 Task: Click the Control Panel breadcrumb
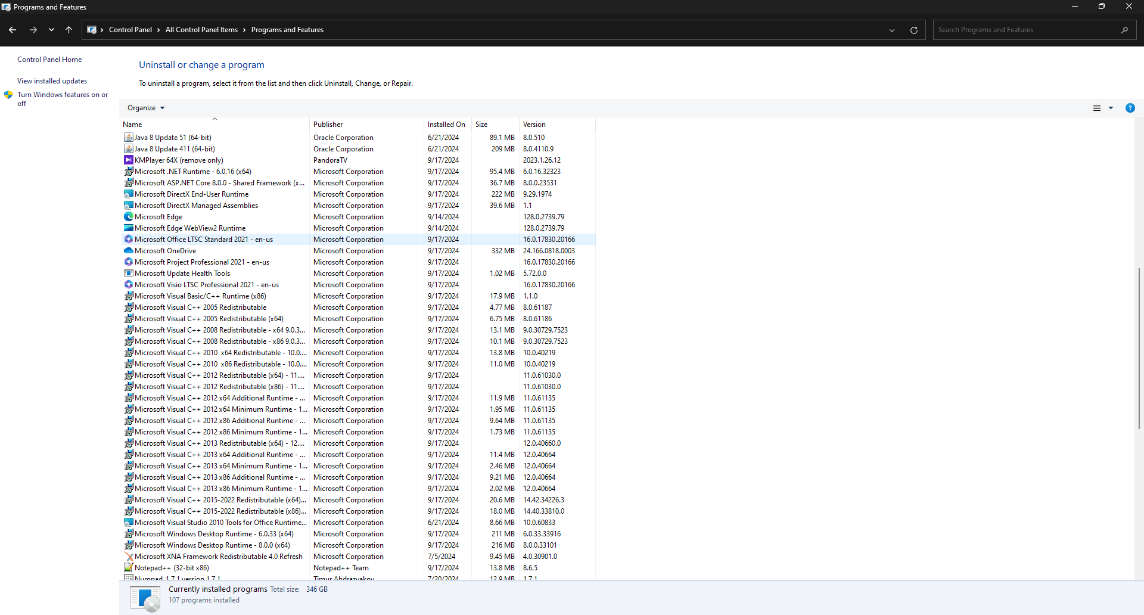tap(130, 30)
